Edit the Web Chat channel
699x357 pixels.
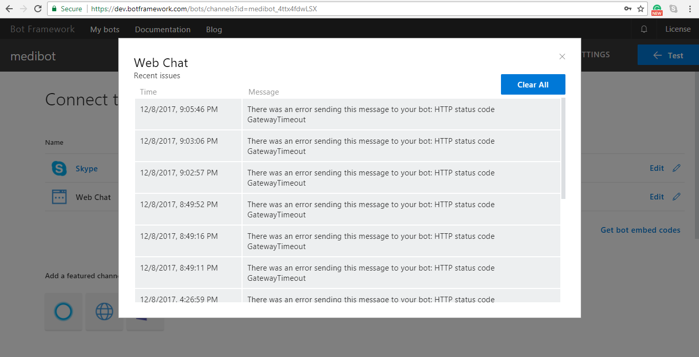click(x=657, y=197)
